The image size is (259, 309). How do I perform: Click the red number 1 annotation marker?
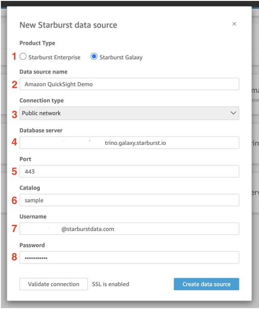coord(14,56)
